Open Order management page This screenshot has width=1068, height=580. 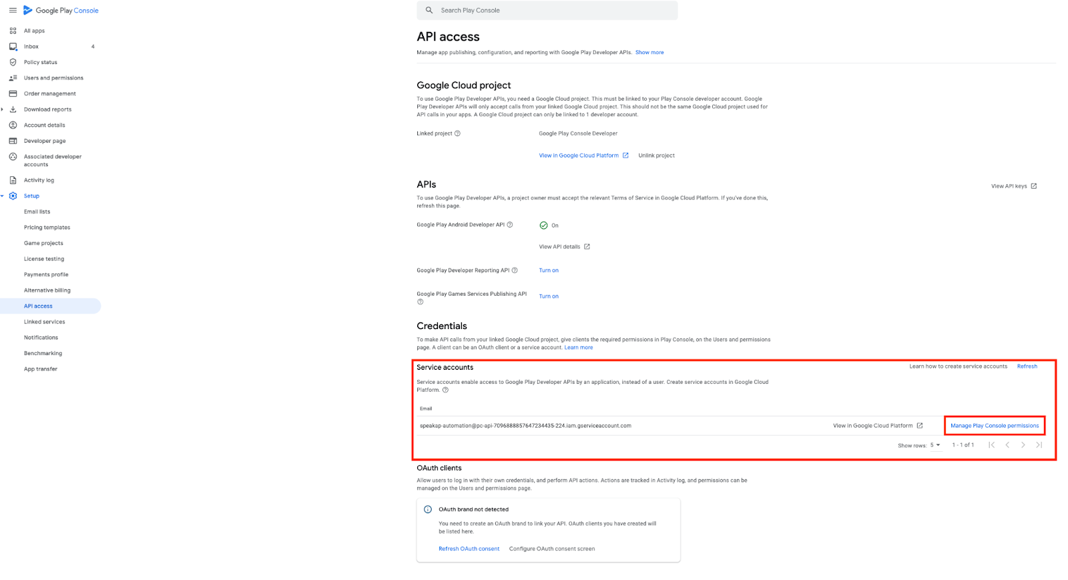tap(50, 93)
